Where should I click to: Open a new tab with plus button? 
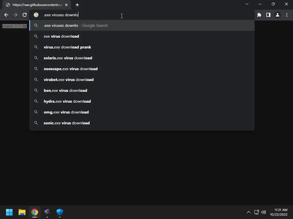click(77, 5)
